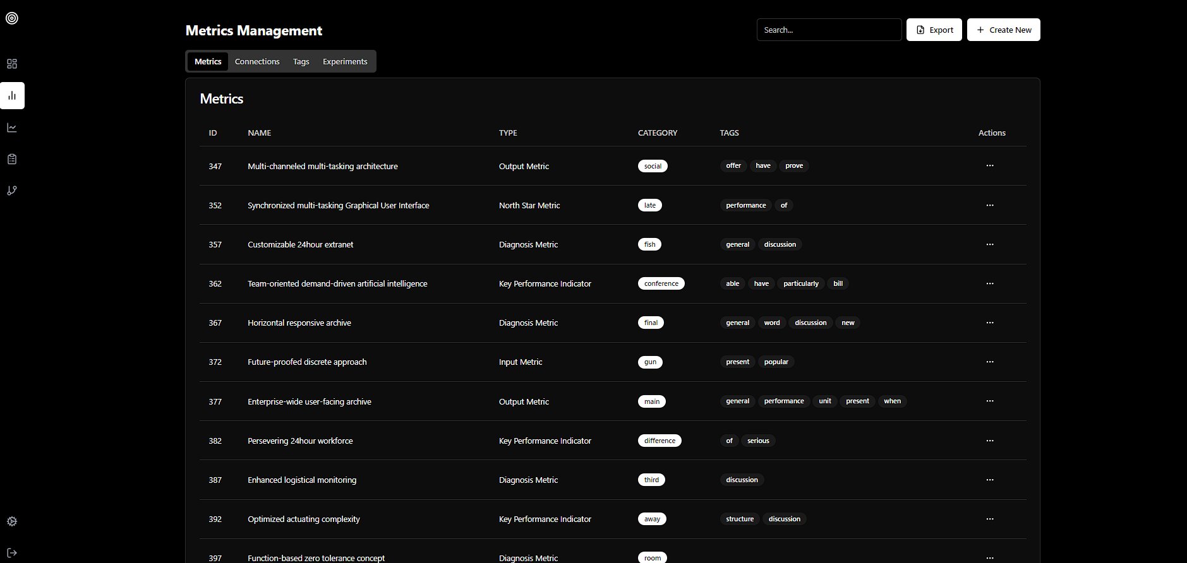Click the Export button
The width and height of the screenshot is (1187, 563).
coord(934,30)
